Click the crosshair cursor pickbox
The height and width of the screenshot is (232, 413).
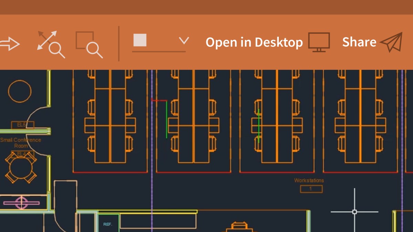click(x=354, y=212)
